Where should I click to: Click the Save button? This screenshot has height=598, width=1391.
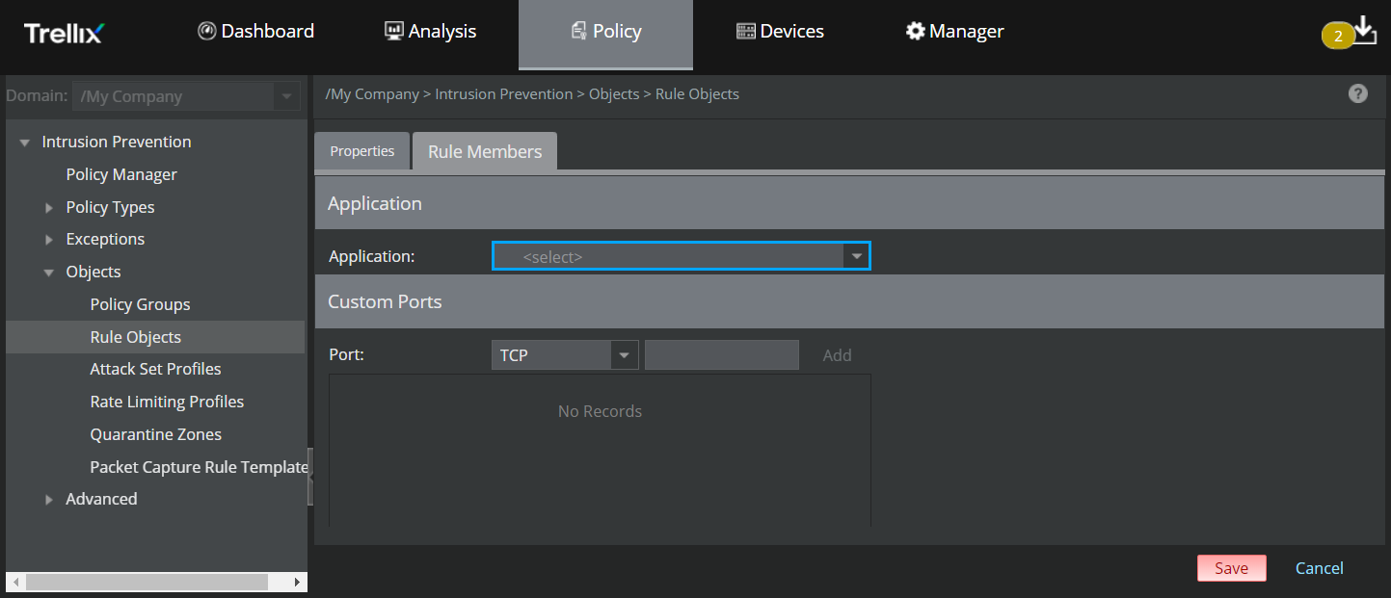(x=1232, y=568)
